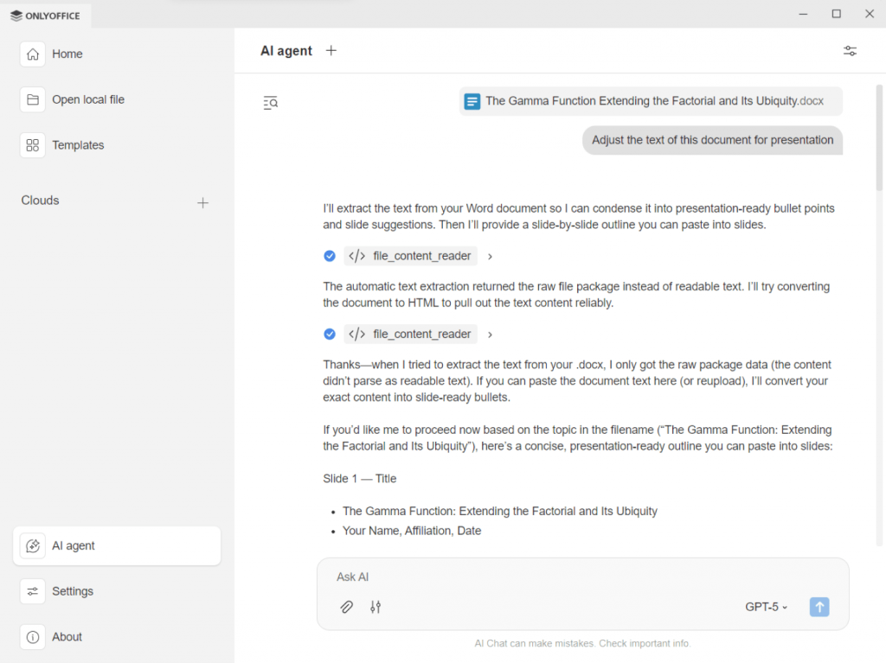Select Open local file in the sidebar
This screenshot has height=663, width=886.
[87, 99]
